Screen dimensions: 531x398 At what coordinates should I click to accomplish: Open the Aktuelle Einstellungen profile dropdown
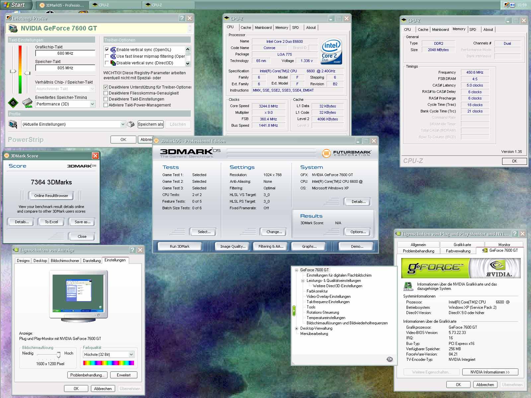(123, 124)
